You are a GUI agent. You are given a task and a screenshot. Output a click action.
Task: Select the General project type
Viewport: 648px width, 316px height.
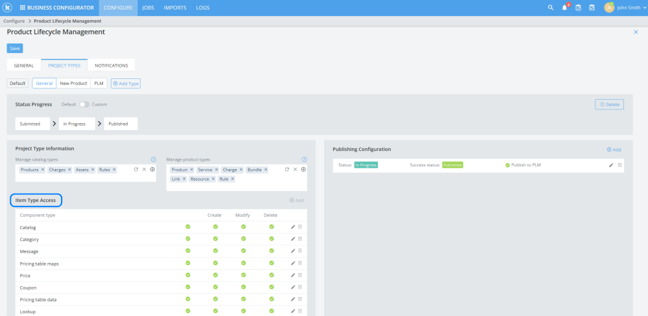pyautogui.click(x=44, y=83)
